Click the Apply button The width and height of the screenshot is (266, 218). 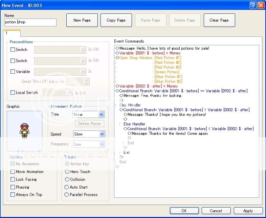pos(248,211)
